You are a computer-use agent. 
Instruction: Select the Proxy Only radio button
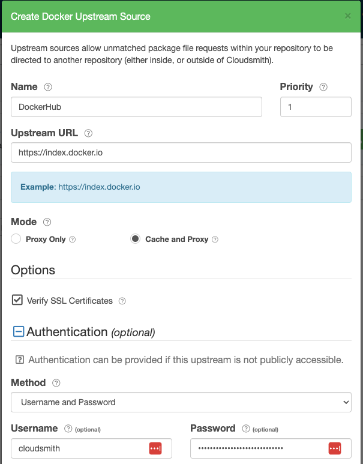16,239
